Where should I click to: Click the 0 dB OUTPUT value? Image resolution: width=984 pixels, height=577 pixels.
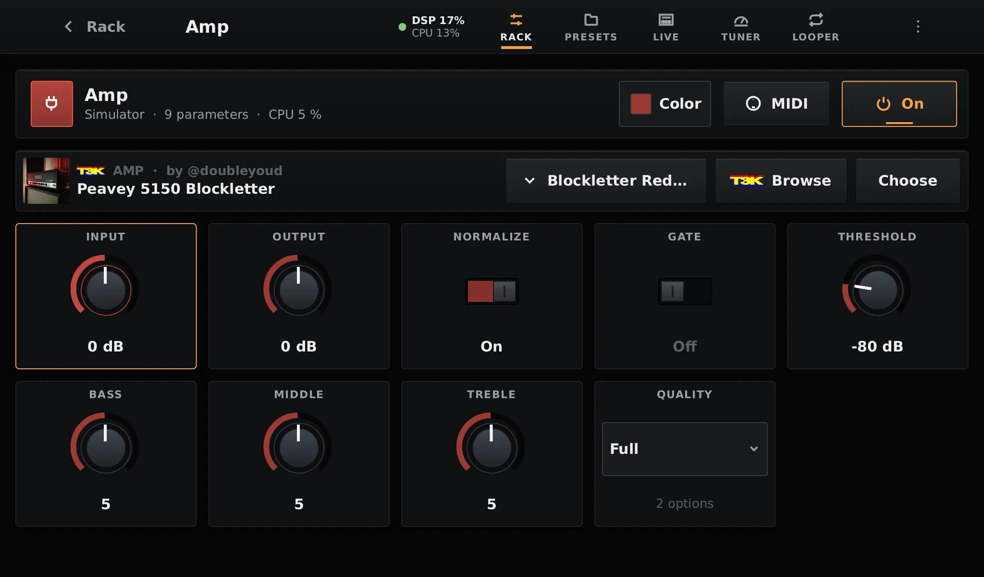click(299, 346)
